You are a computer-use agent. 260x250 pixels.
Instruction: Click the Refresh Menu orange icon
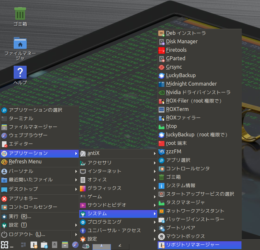(x=4, y=162)
